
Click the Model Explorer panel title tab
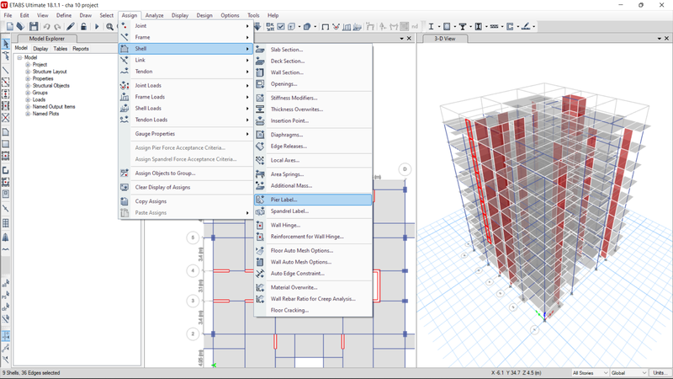[x=47, y=38]
